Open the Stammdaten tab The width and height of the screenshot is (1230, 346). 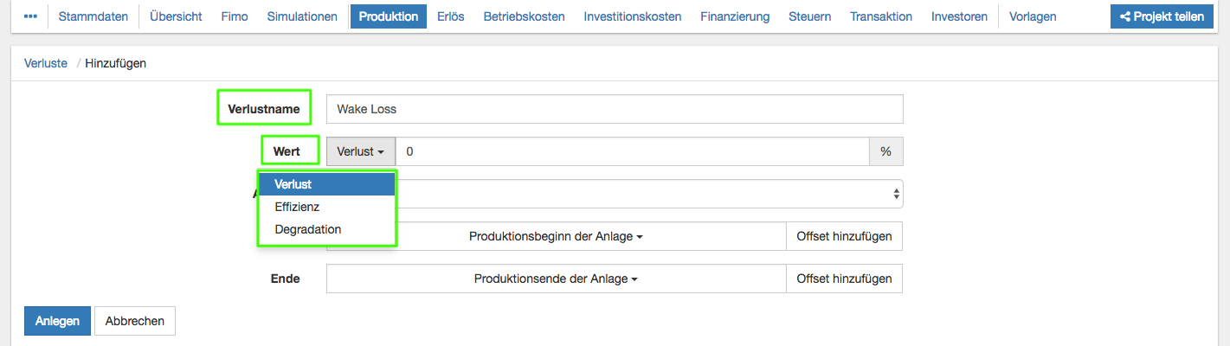[93, 16]
